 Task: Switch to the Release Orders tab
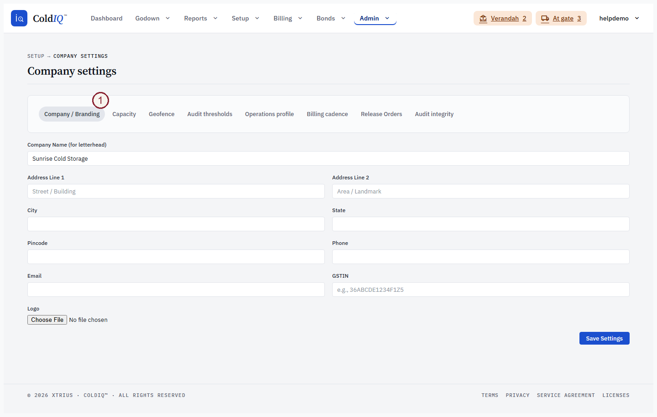click(x=381, y=114)
